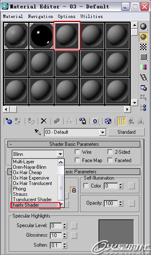Click Show Map in Viewport cube icon

coord(108,121)
